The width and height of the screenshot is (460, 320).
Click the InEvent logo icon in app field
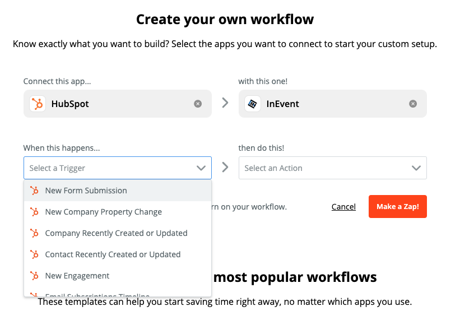point(253,104)
